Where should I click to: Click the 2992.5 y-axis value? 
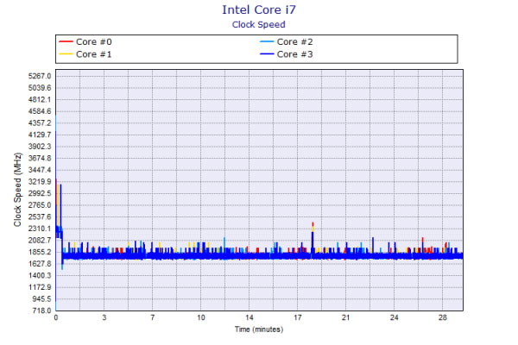click(40, 193)
